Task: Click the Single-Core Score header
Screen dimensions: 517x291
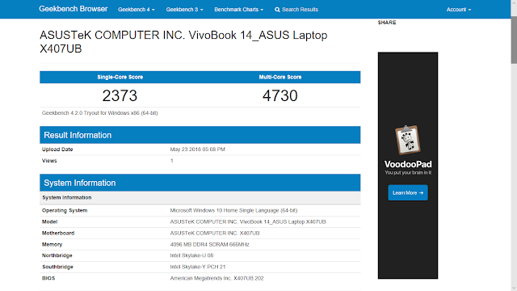Action: click(120, 77)
